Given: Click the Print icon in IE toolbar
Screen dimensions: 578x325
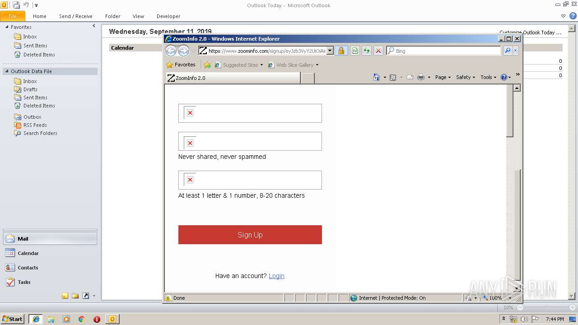Looking at the screenshot, I should tap(421, 77).
